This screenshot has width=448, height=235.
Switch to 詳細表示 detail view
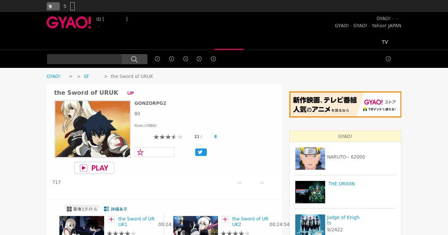(x=116, y=209)
